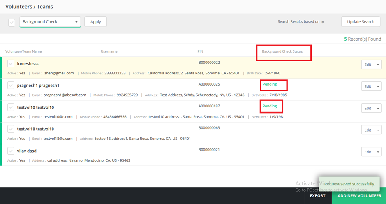
Task: Click PIN A000000025
Action: coord(209,84)
